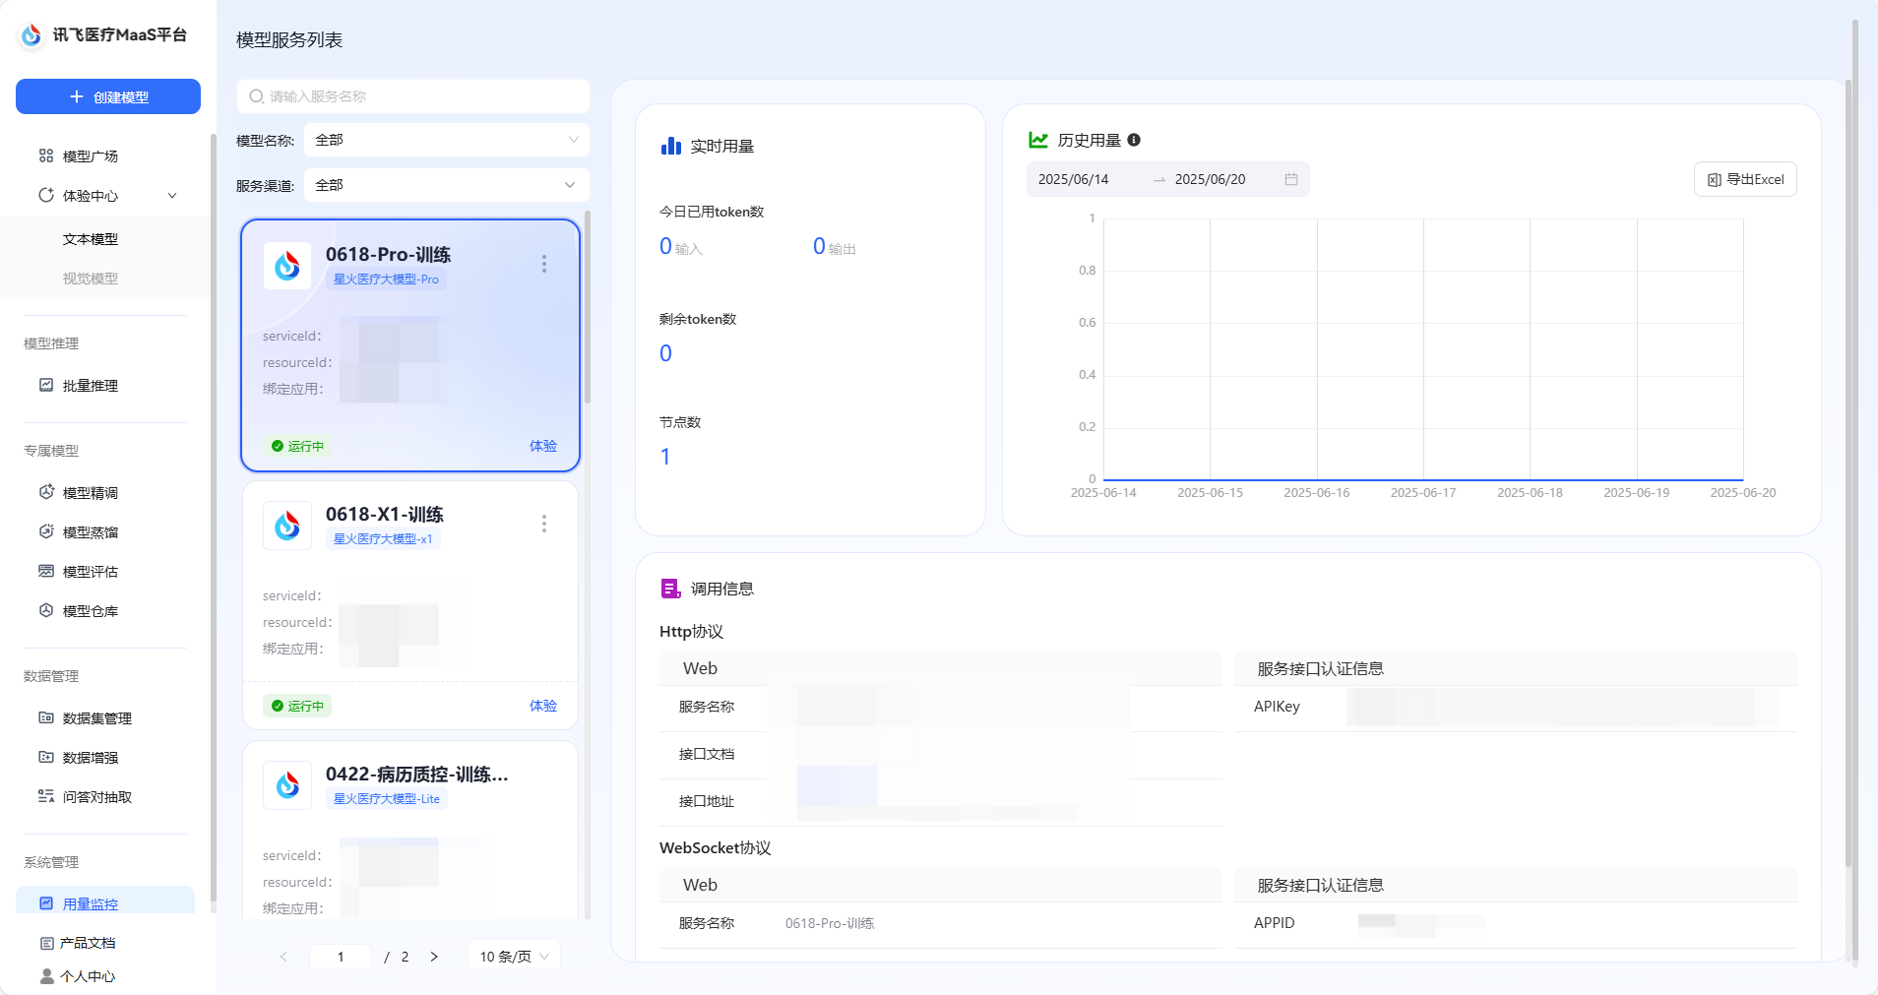Click the 模型广场 grid icon
Screen dimensions: 1878x995
(x=46, y=155)
